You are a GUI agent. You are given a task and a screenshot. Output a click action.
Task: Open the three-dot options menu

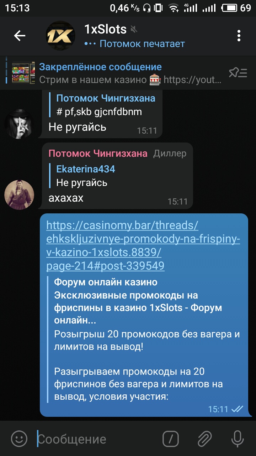tap(239, 36)
